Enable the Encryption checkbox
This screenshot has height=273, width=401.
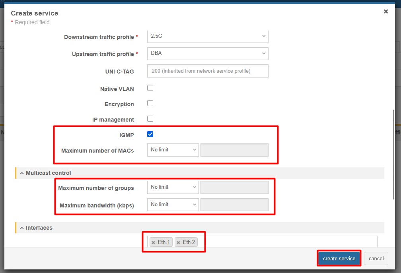tap(150, 103)
